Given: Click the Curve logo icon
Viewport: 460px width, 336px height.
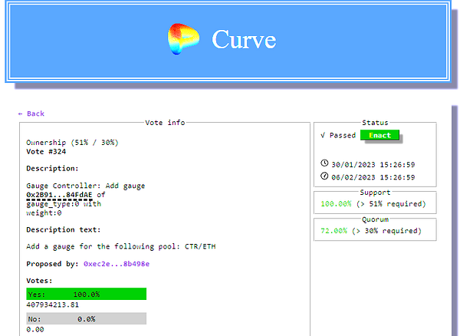Looking at the screenshot, I should coord(184,38).
